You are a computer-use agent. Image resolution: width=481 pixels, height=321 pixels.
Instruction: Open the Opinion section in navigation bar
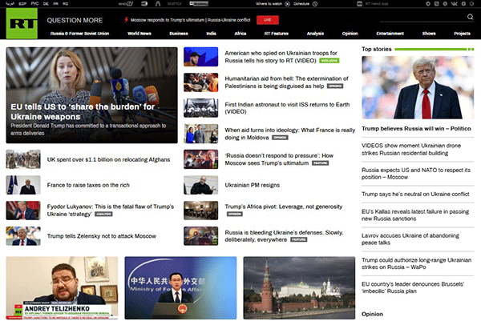point(350,34)
